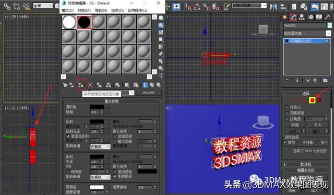334x195 pixels.
Task: Toggle the 3D Snaps icon
Action: pos(188,7)
